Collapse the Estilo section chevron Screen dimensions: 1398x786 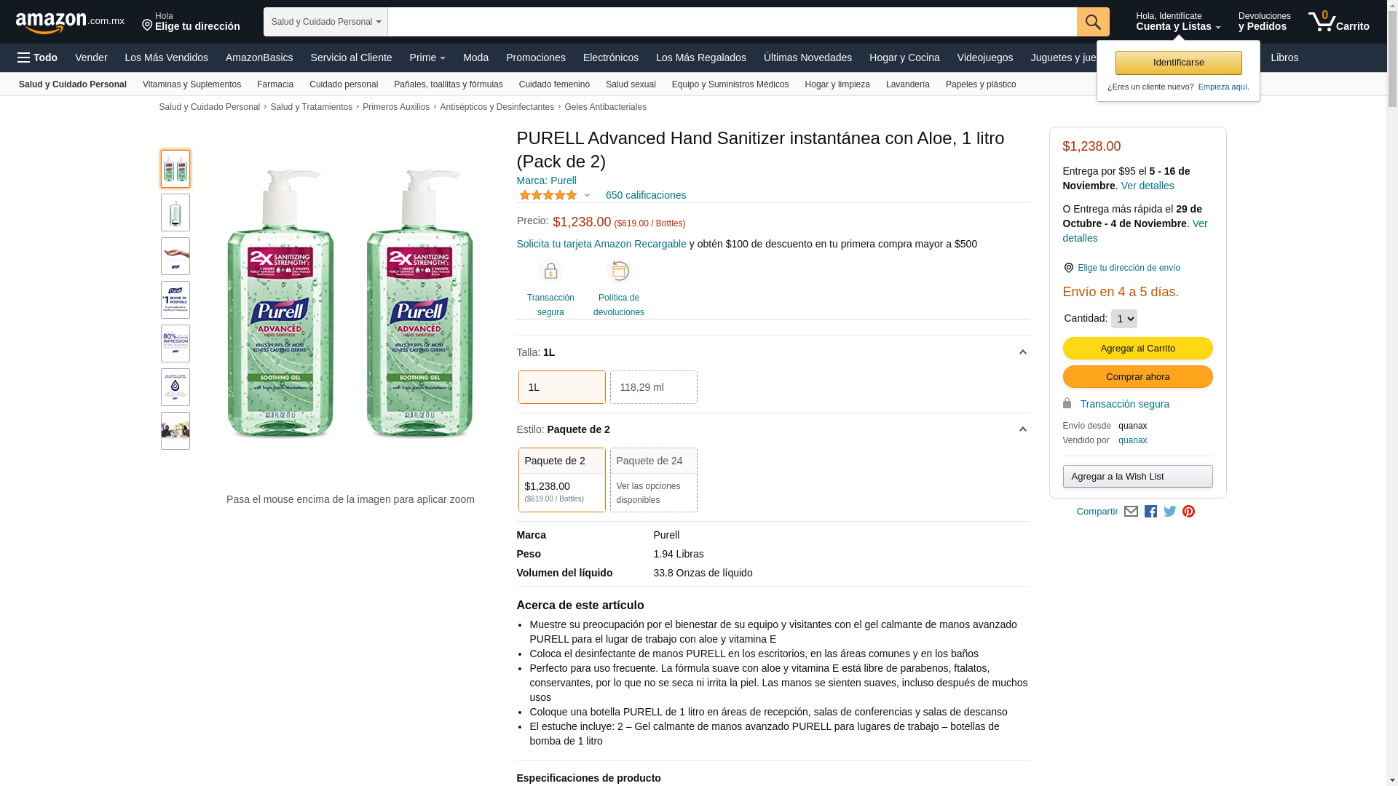coord(1022,429)
